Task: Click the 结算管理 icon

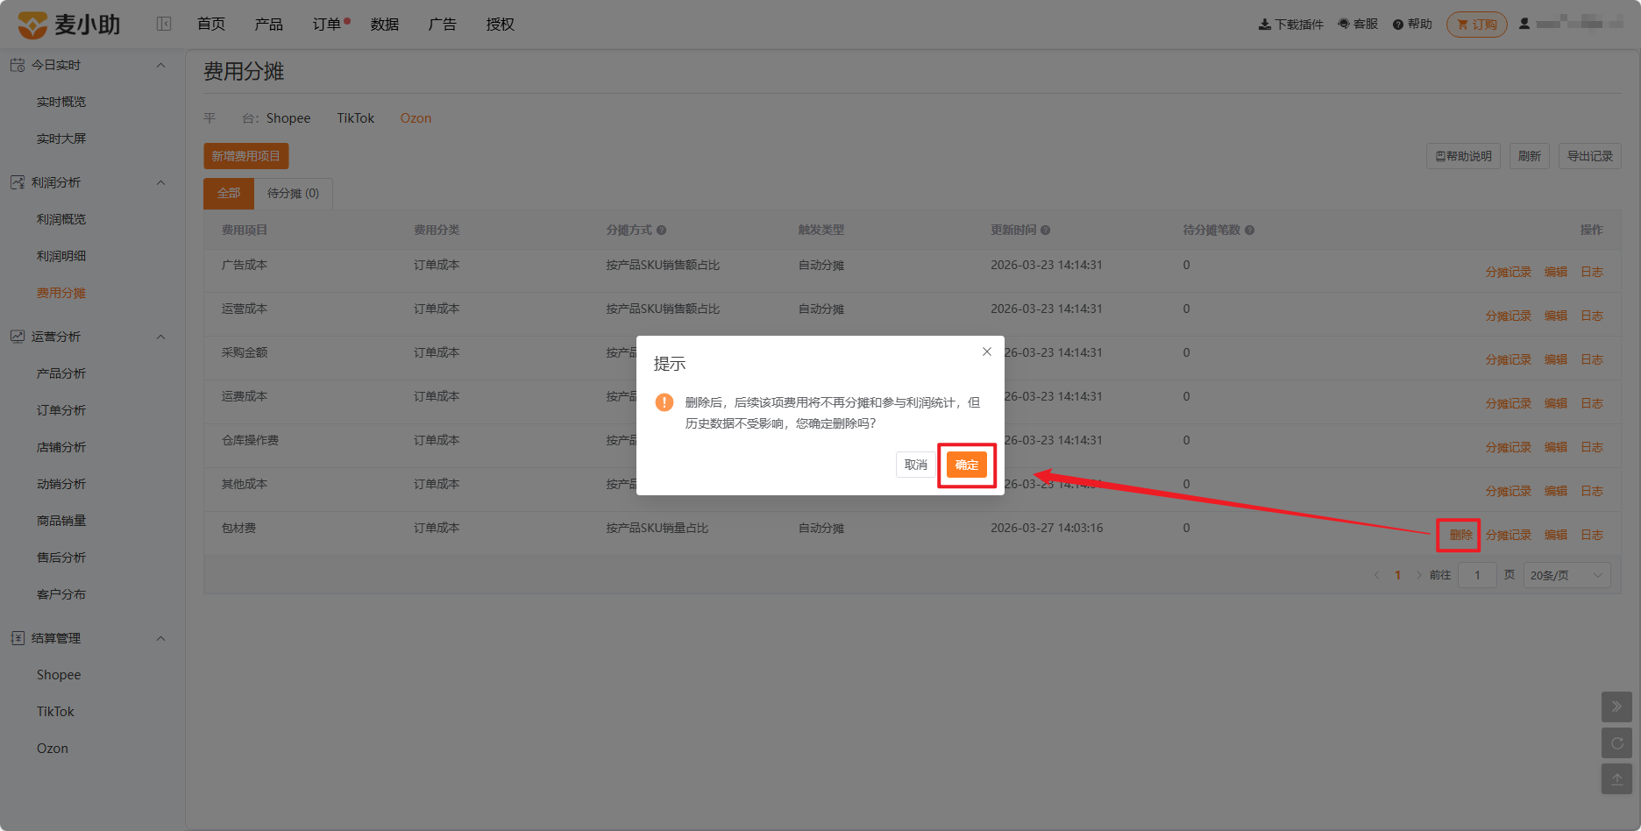Action: [x=18, y=638]
